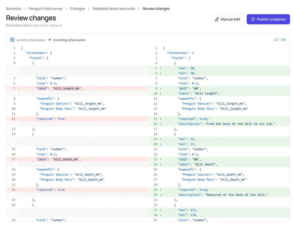Viewport: 294px width, 228px height.
Task: Click the current.schema.json filename
Action: [x=31, y=40]
